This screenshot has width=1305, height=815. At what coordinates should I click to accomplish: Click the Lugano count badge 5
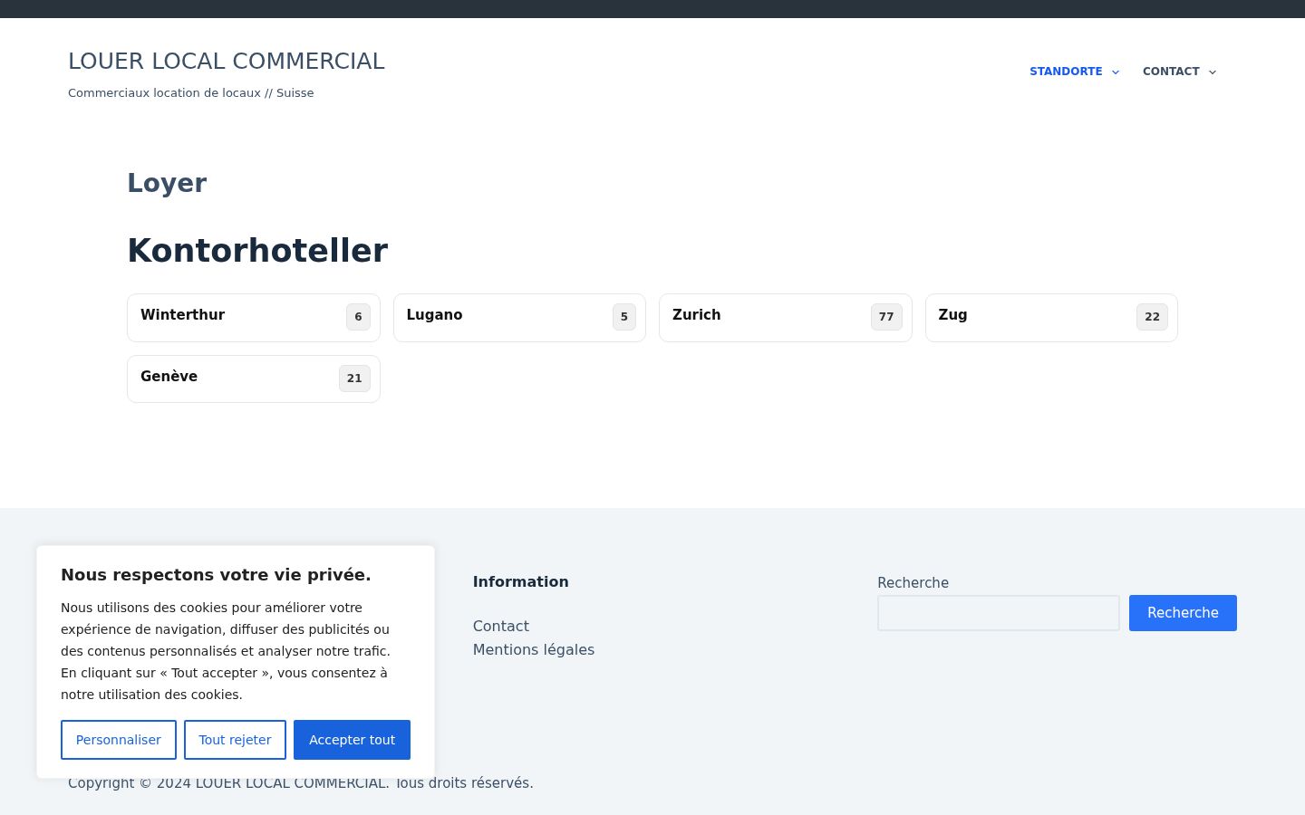click(624, 317)
